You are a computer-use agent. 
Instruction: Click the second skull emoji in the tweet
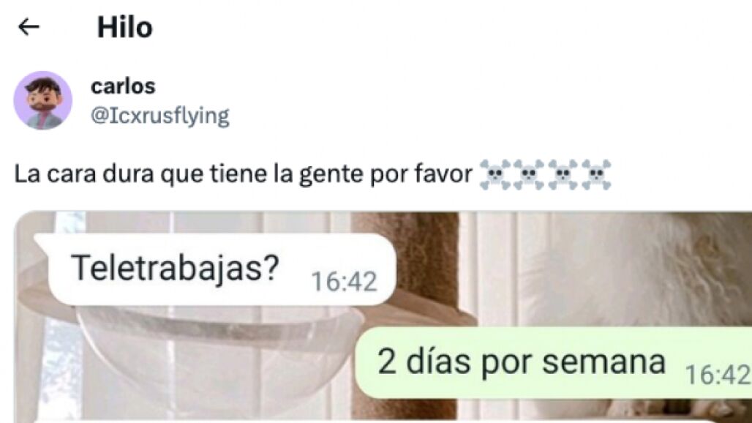click(x=529, y=175)
